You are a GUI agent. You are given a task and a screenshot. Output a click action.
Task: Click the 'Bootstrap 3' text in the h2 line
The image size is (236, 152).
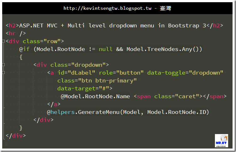pyautogui.click(x=187, y=25)
